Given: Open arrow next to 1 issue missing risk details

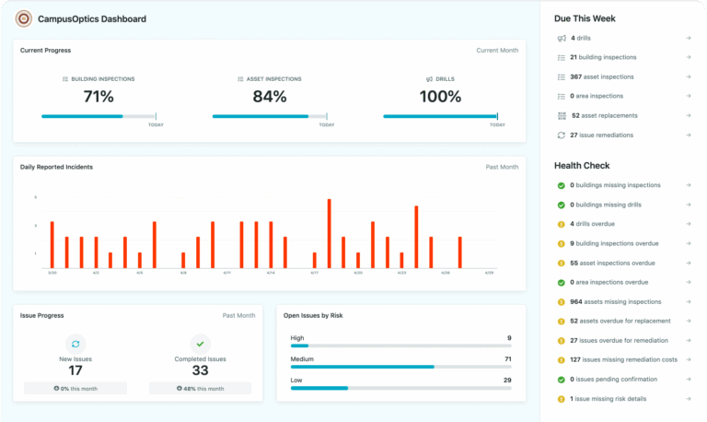Looking at the screenshot, I should [689, 399].
